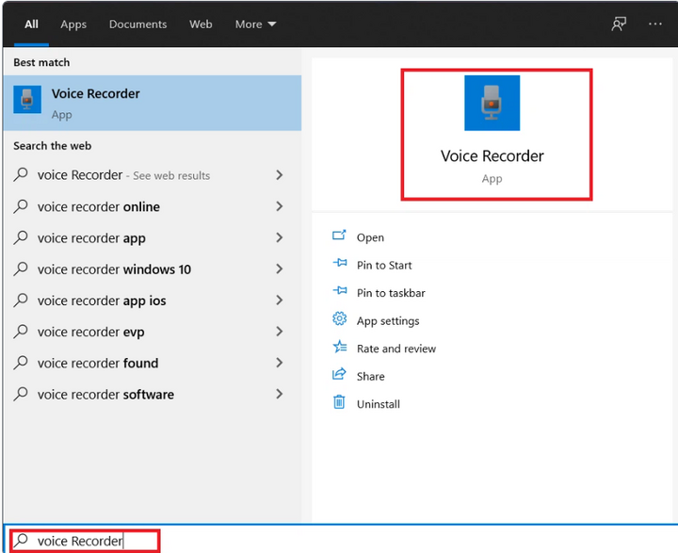Switch to the Documents tab
The image size is (678, 553).
[137, 24]
